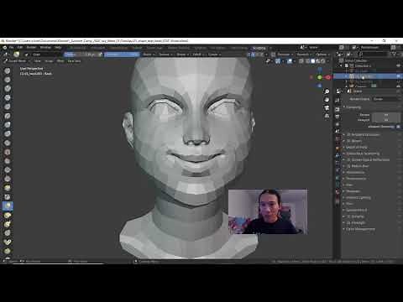Open the Render Engine Eevee dropdown
Image resolution: width=403 pixels, height=302 pixels.
pos(387,99)
